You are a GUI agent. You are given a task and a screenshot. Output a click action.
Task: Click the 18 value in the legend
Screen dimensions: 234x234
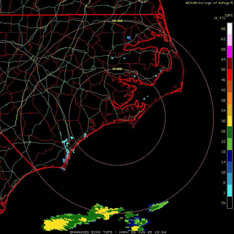(x=223, y=152)
